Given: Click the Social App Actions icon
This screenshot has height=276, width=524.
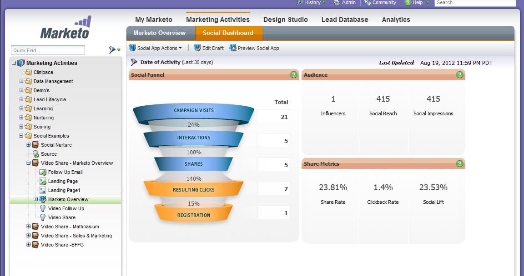Looking at the screenshot, I should [x=132, y=48].
